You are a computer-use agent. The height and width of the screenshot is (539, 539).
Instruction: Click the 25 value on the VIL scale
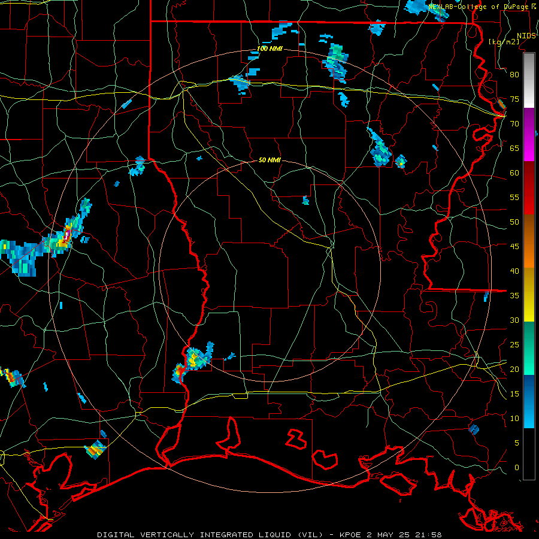514,345
